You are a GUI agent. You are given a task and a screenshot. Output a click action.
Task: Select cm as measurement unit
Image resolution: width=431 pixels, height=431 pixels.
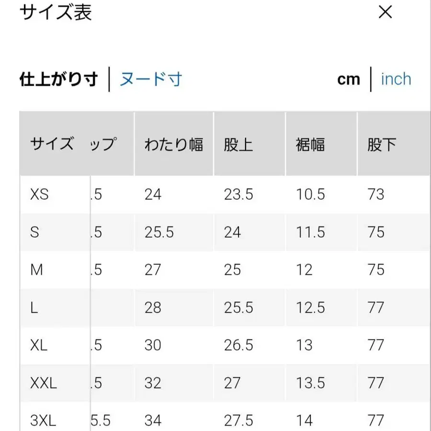(348, 79)
